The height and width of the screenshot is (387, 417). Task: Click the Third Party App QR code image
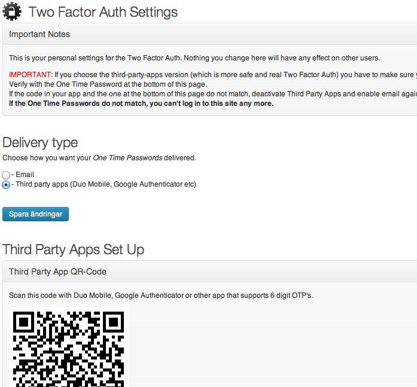click(x=69, y=348)
